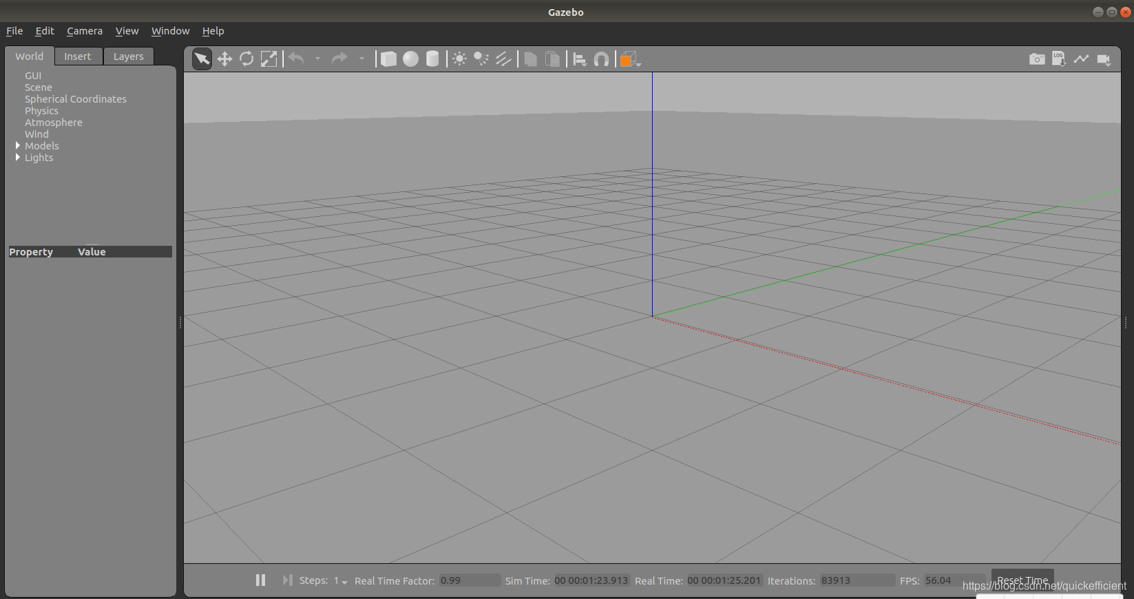Switch to the Layers tab
1134x599 pixels.
tap(129, 56)
